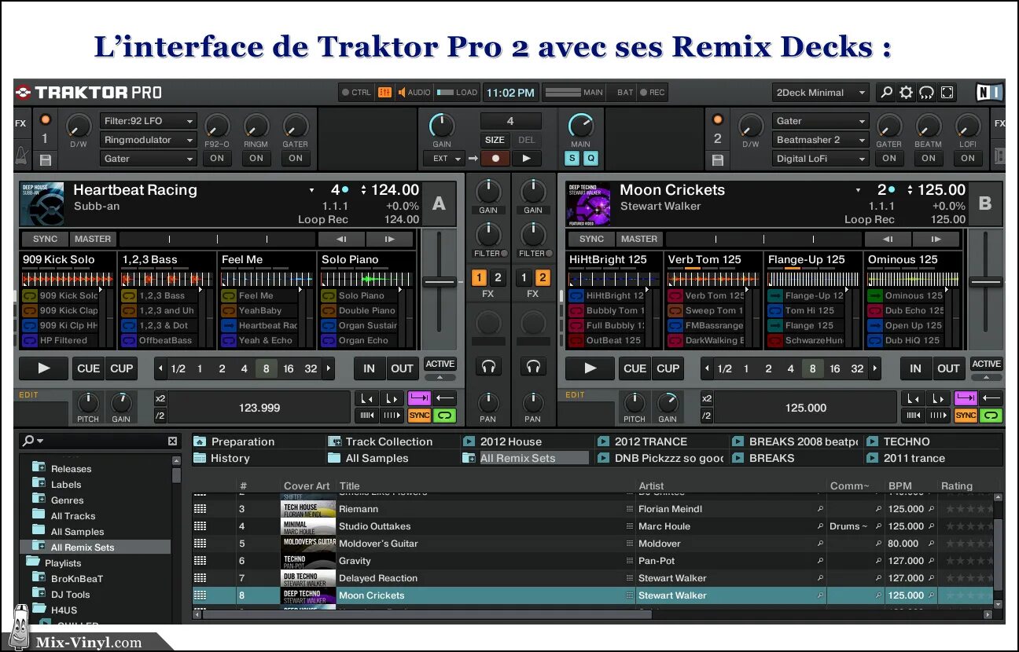Image resolution: width=1019 pixels, height=652 pixels.
Task: Toggle FX unit 2 BEATM ON button
Action: tap(929, 158)
